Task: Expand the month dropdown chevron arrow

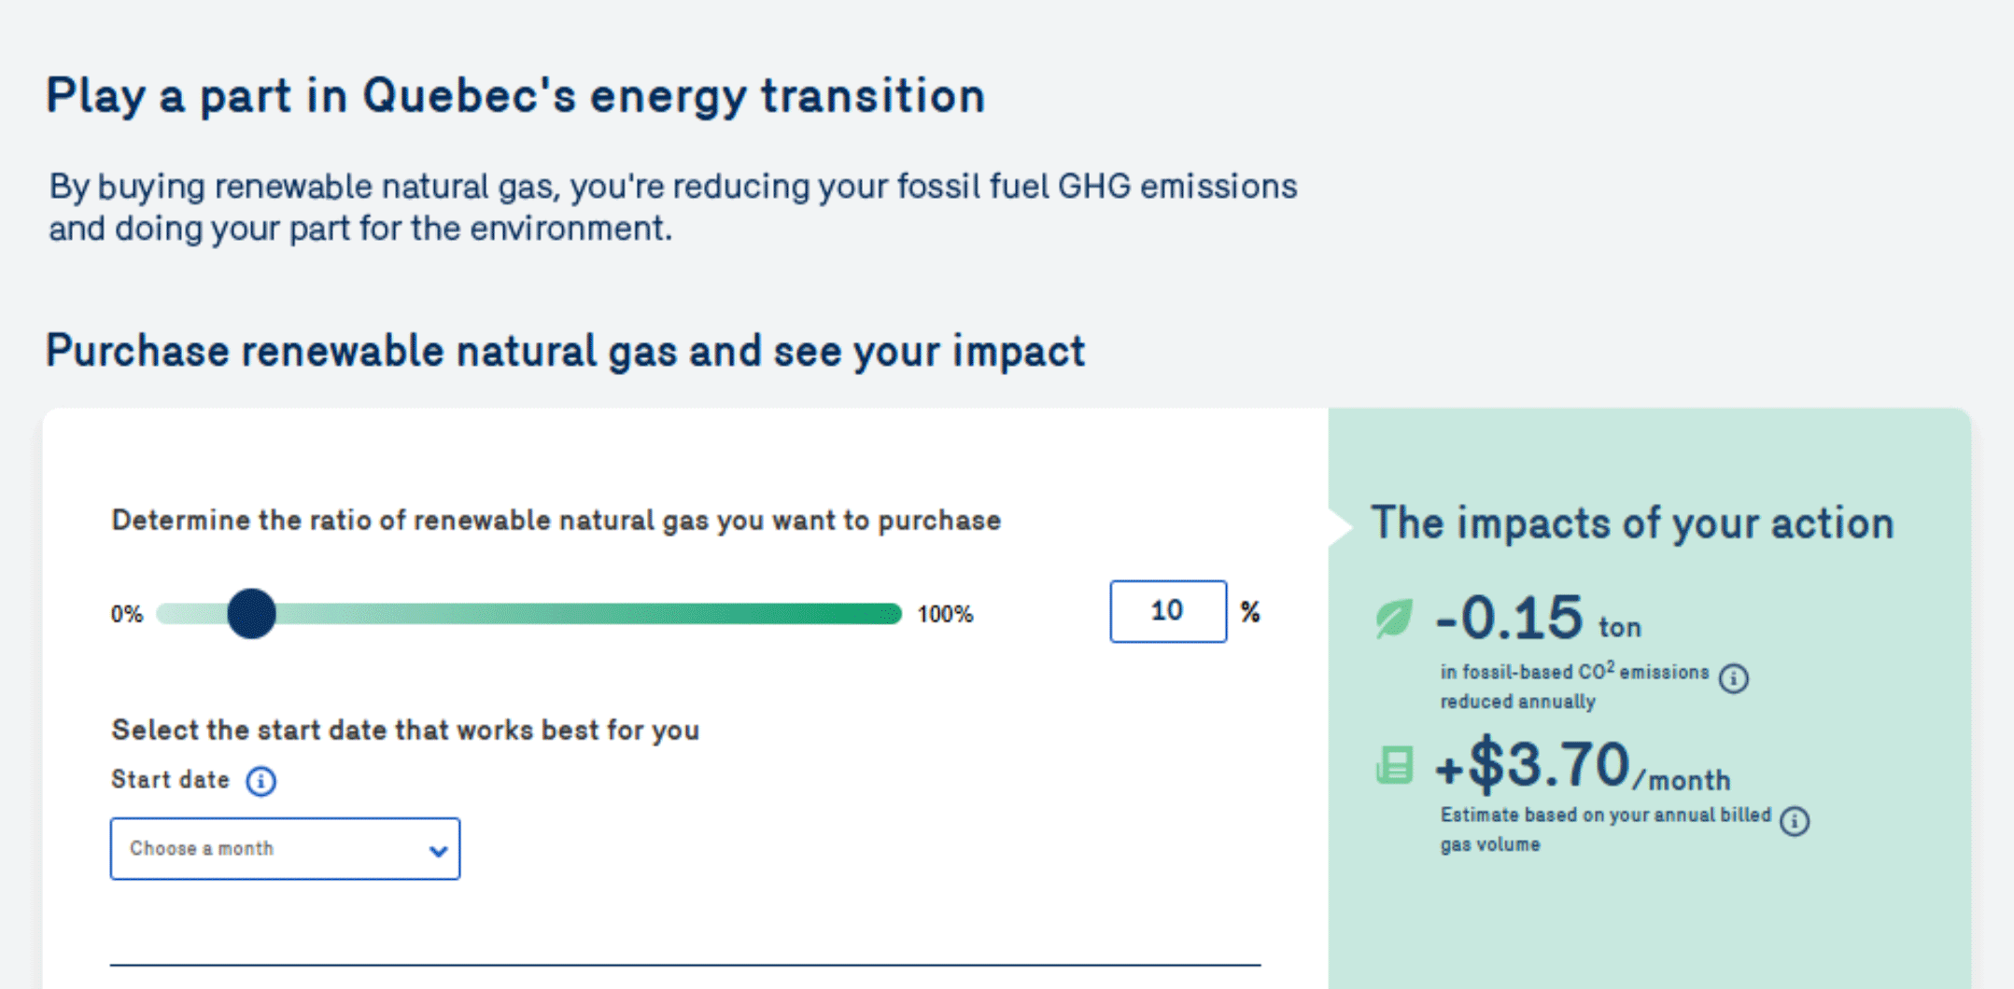Action: point(438,851)
